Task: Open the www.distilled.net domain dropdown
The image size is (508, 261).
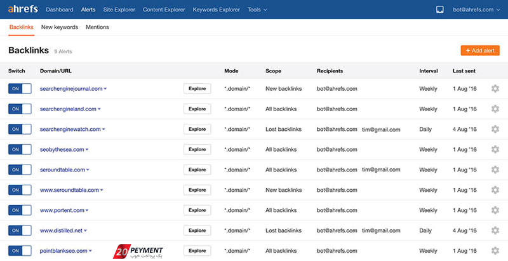Action: click(x=86, y=231)
